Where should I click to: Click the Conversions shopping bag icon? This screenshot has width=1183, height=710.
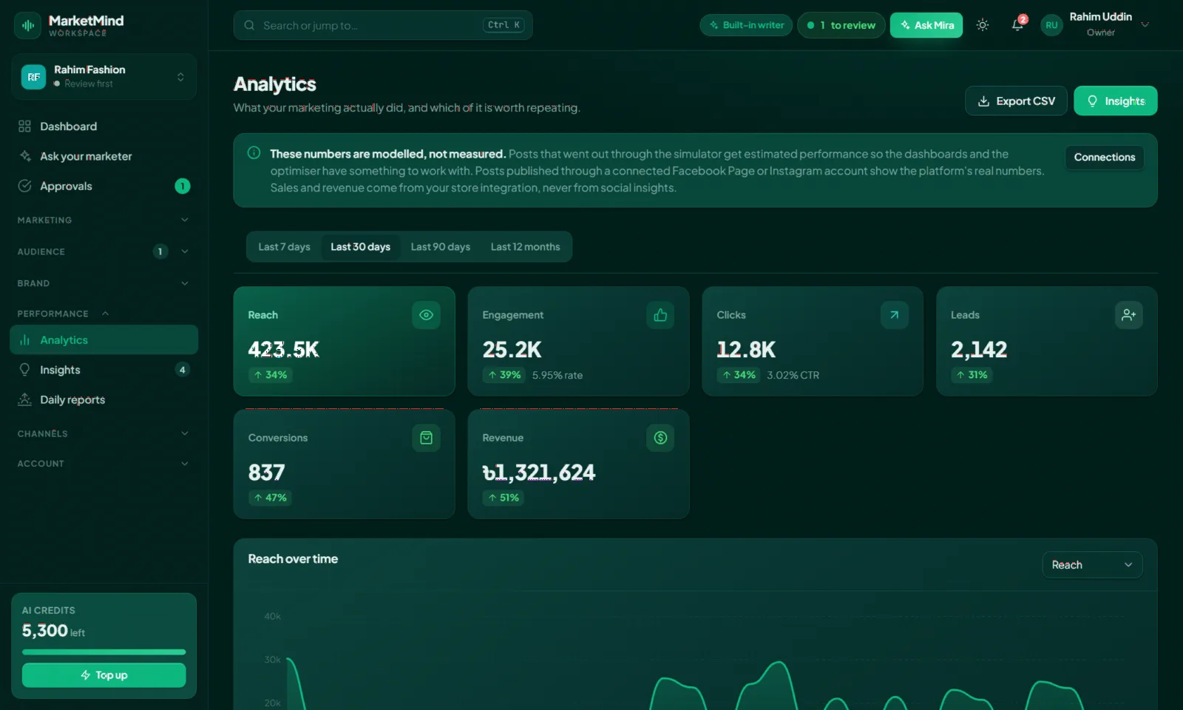click(426, 438)
